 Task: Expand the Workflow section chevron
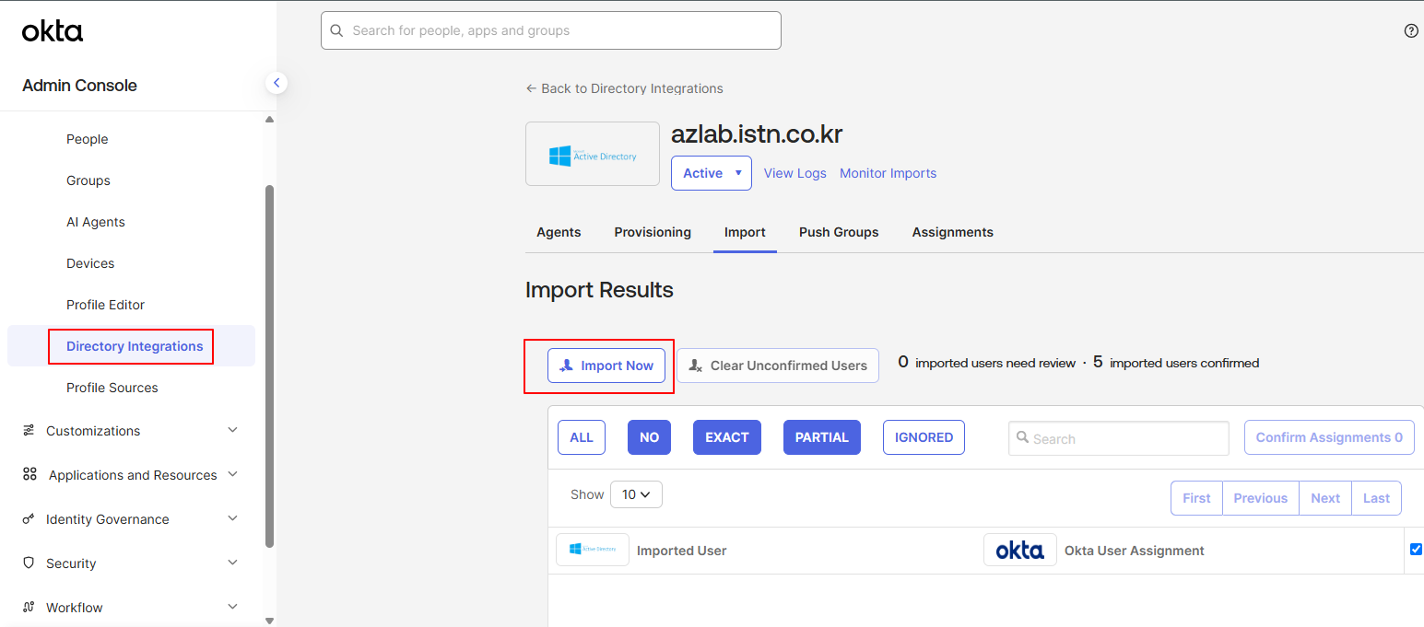(232, 607)
